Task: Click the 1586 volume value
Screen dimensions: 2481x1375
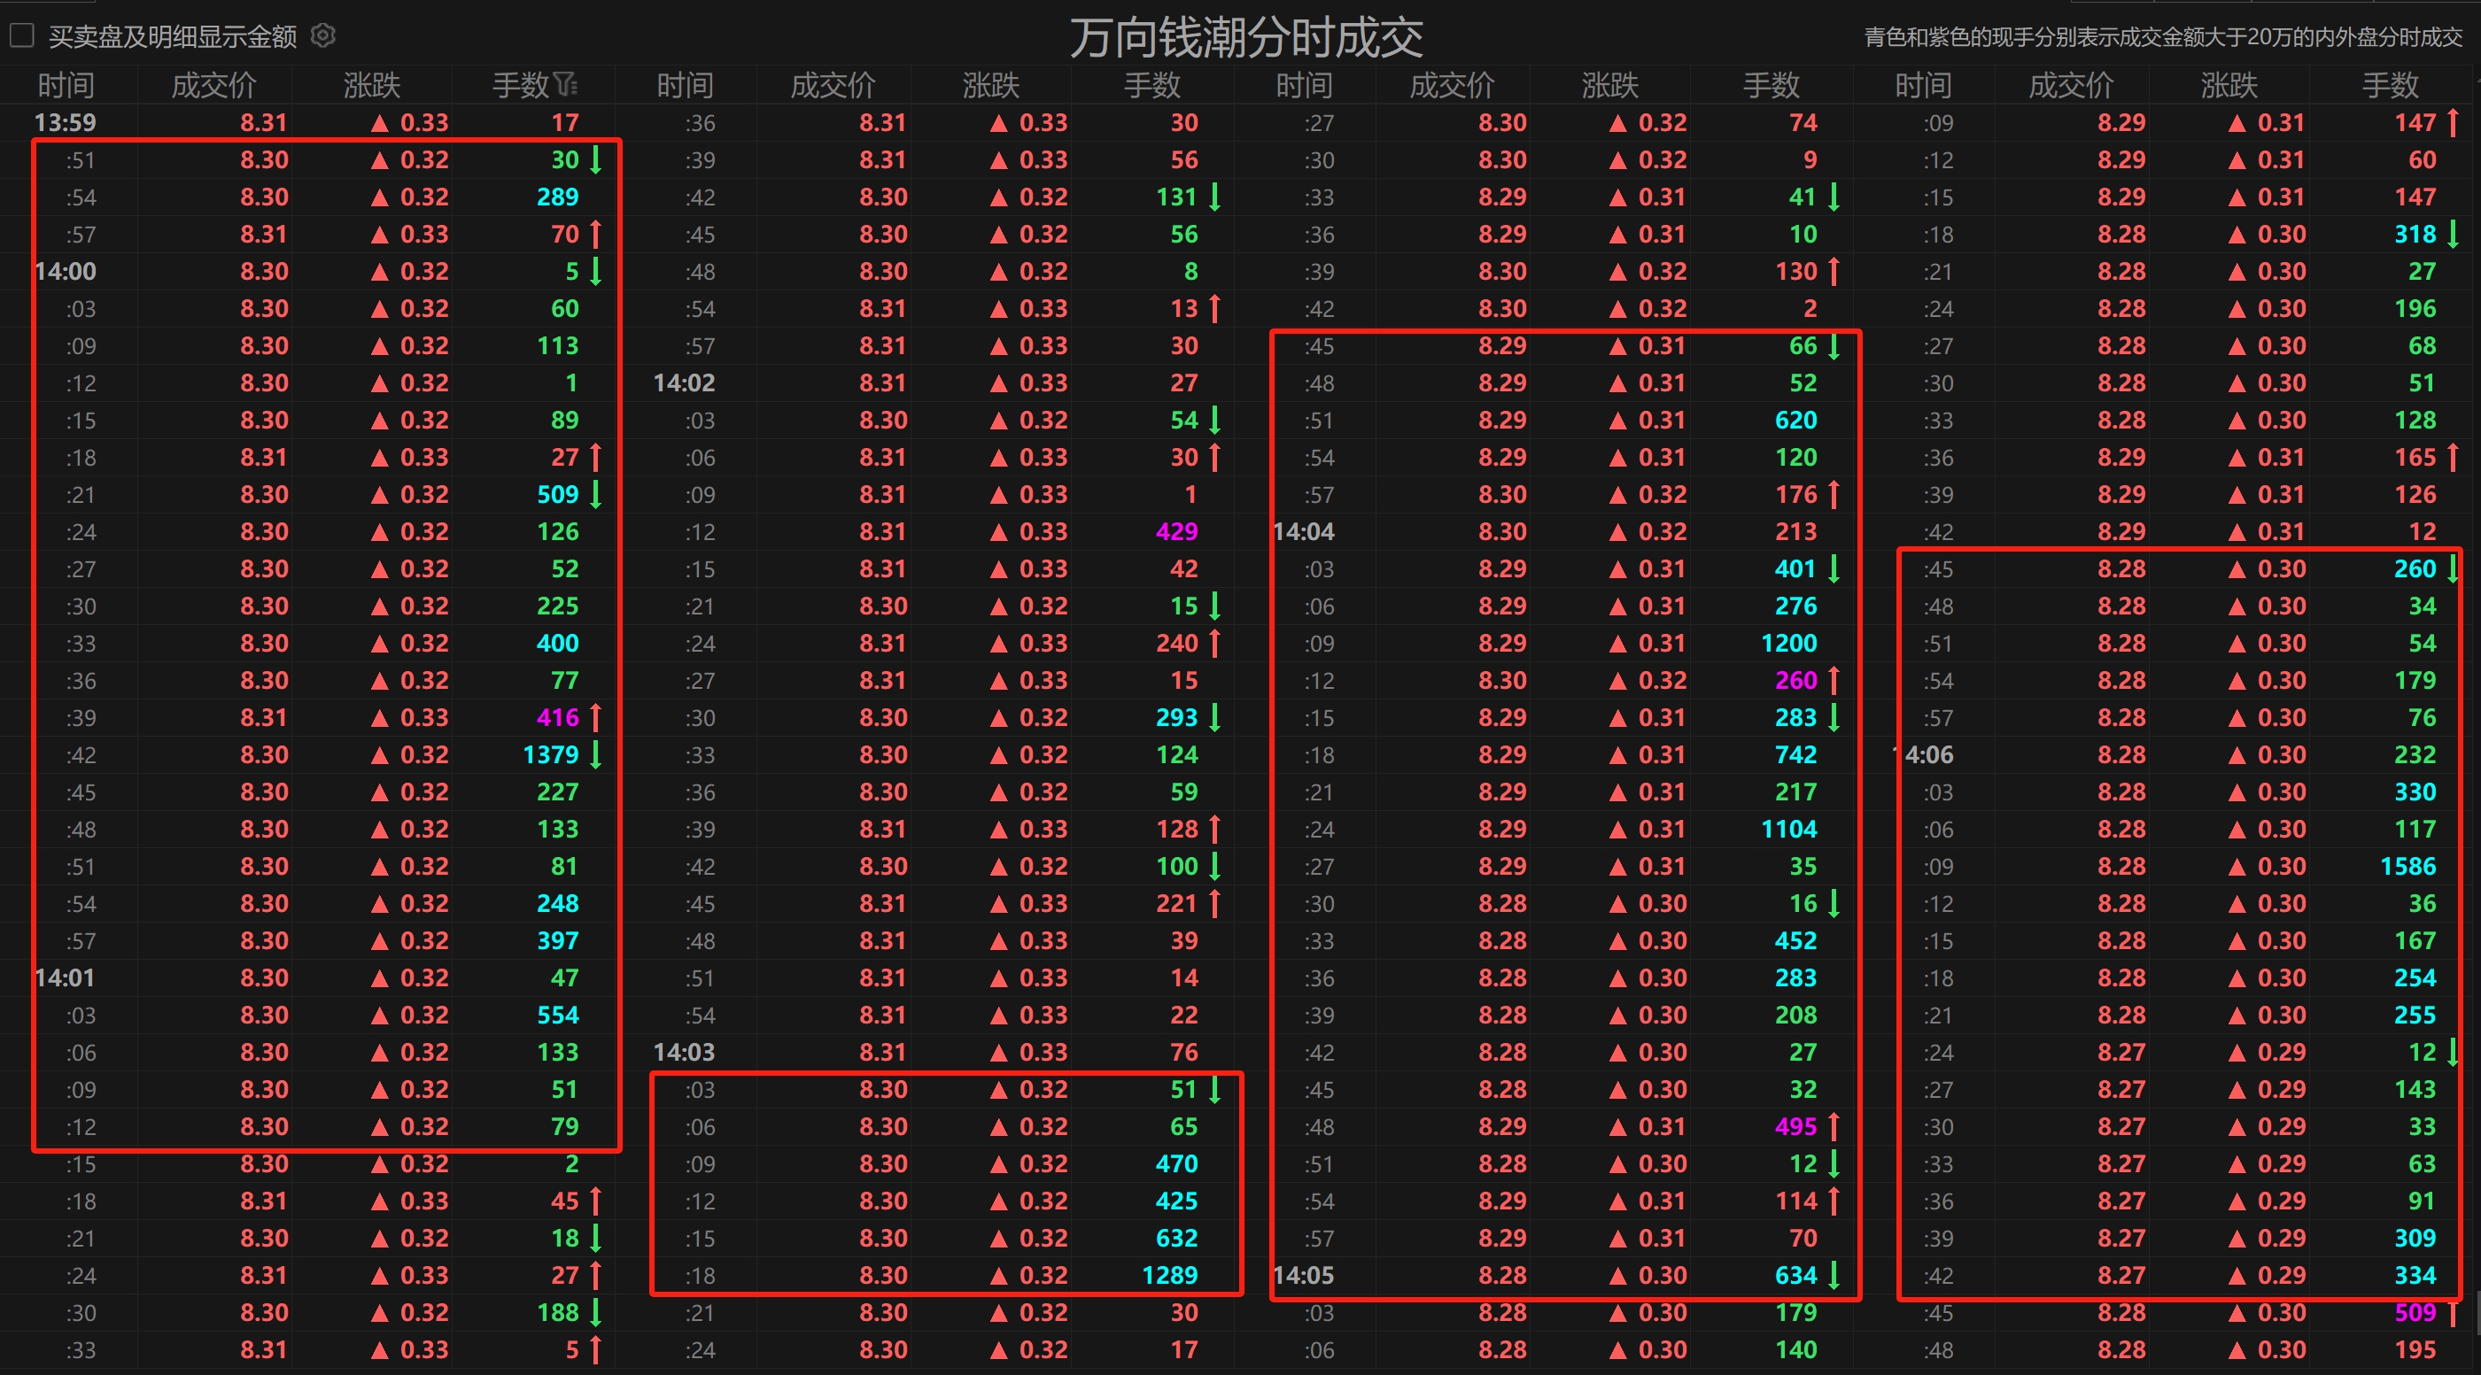Action: click(x=2407, y=867)
